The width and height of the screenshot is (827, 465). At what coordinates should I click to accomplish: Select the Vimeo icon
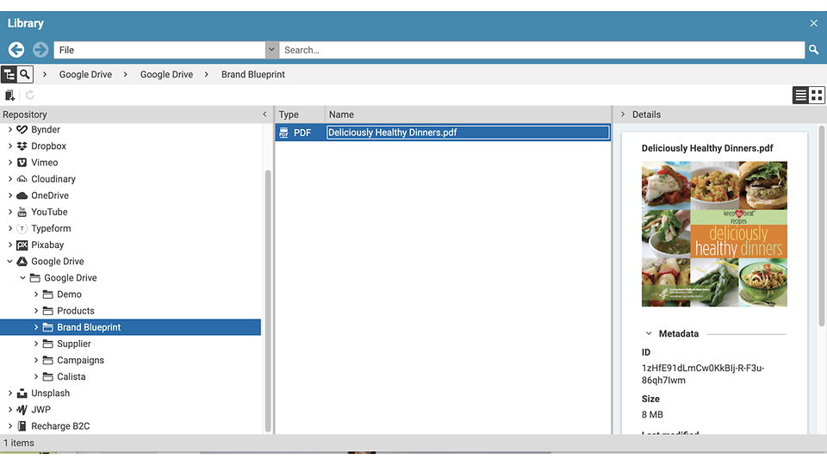tap(22, 163)
